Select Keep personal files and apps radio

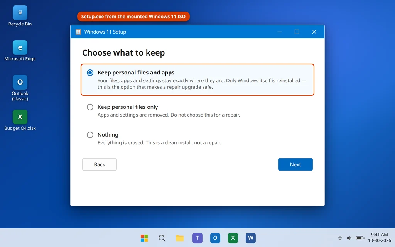pyautogui.click(x=90, y=73)
